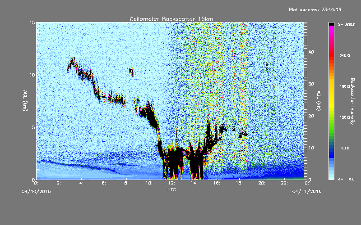This screenshot has height=225, width=361.
Task: Click the "<= 0.0" colorbar label
Action: coord(346,179)
